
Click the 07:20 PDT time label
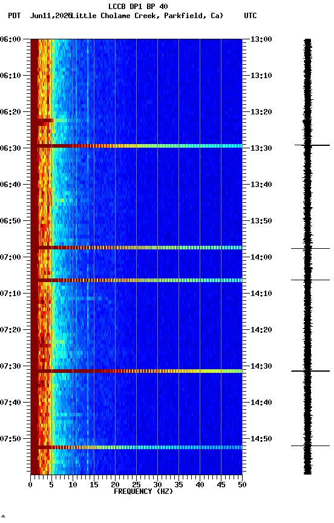click(x=10, y=330)
